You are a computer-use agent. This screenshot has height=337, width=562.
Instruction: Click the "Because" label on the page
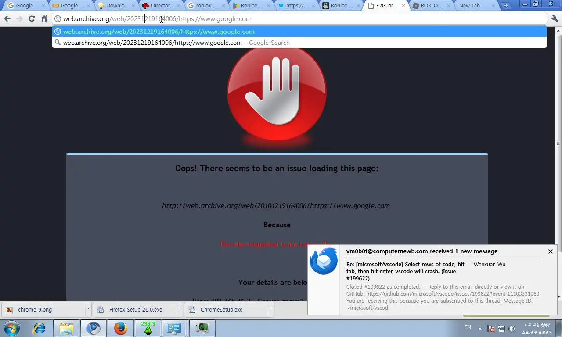click(x=277, y=225)
